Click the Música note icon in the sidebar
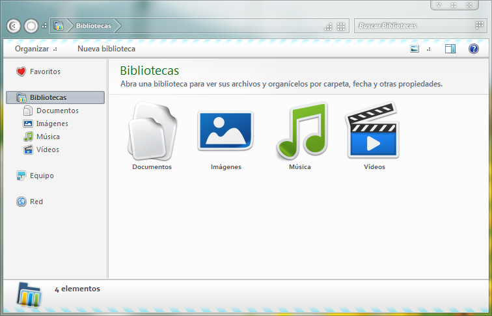The width and height of the screenshot is (492, 316). 28,137
